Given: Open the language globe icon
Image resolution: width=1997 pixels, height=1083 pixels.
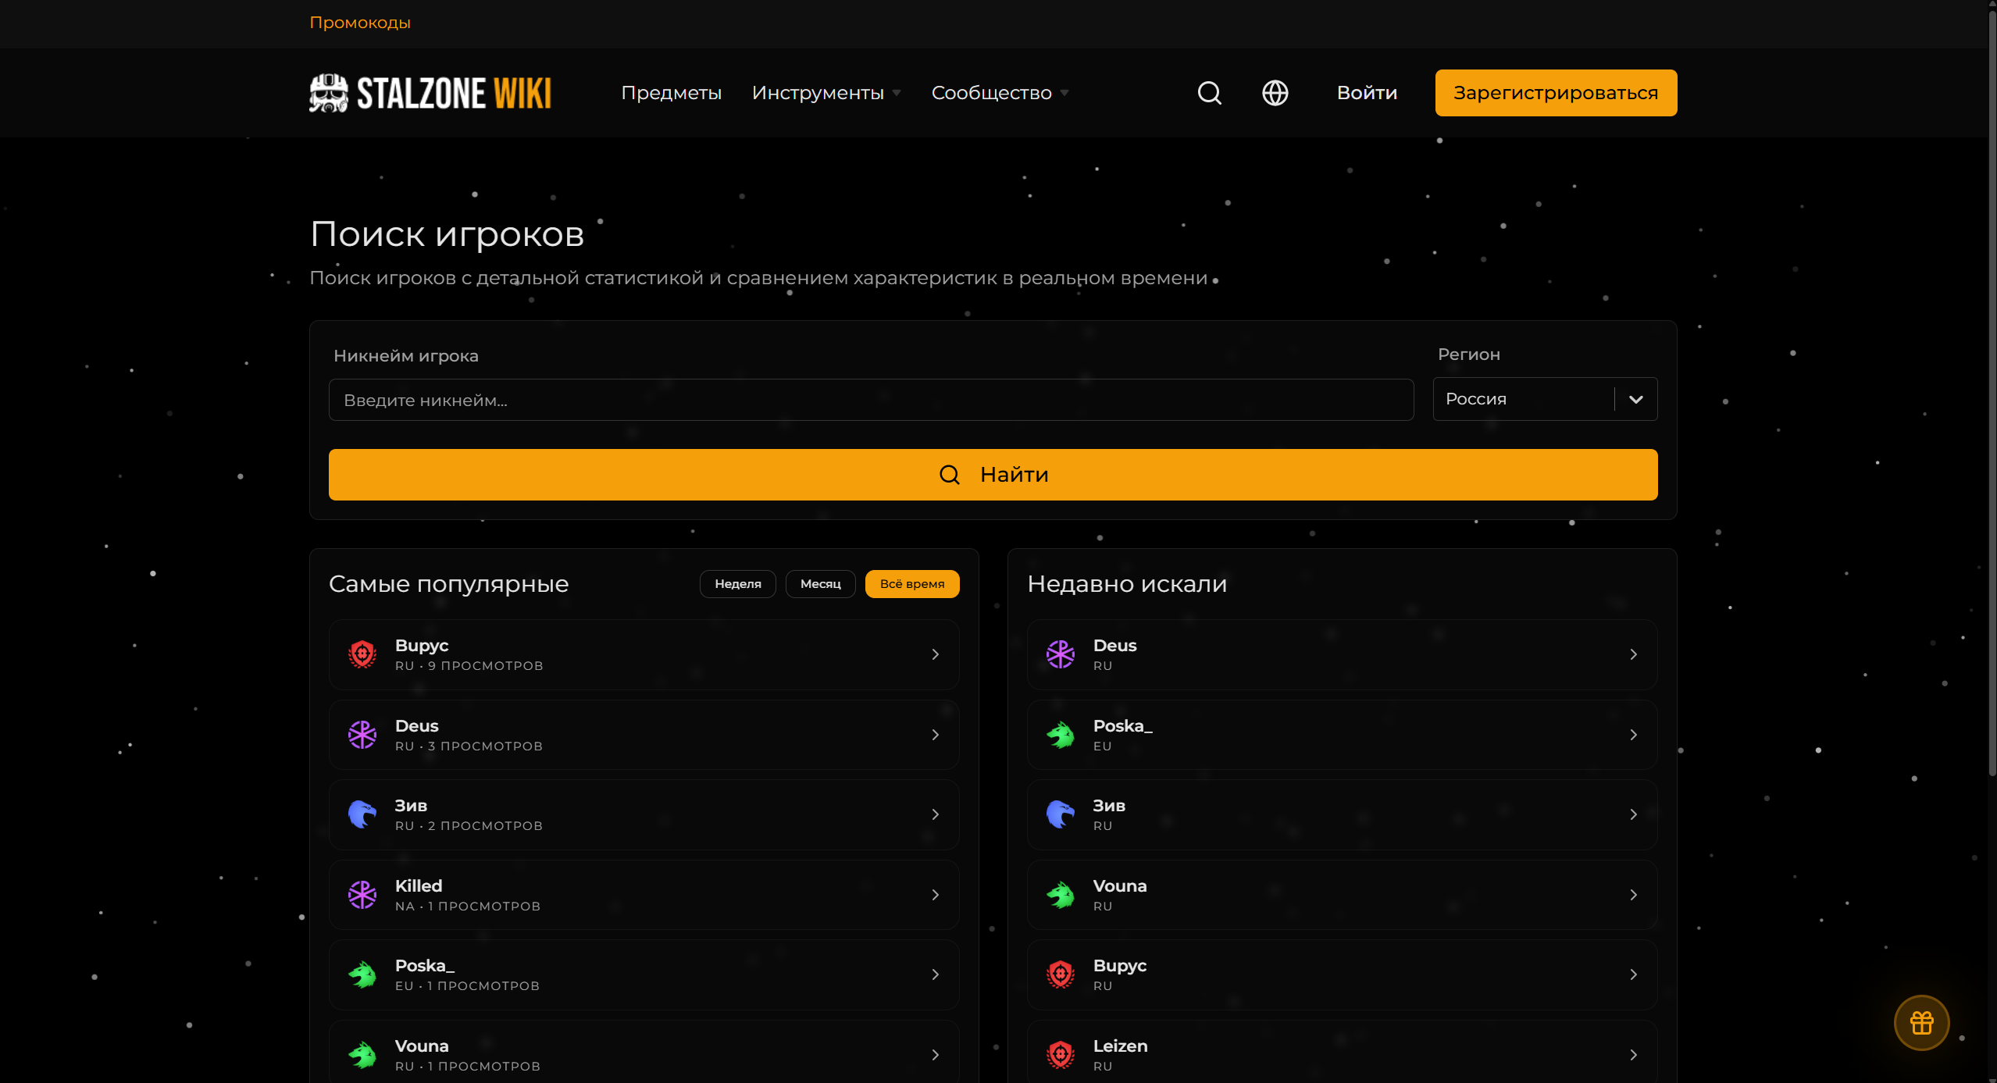Looking at the screenshot, I should [1275, 93].
